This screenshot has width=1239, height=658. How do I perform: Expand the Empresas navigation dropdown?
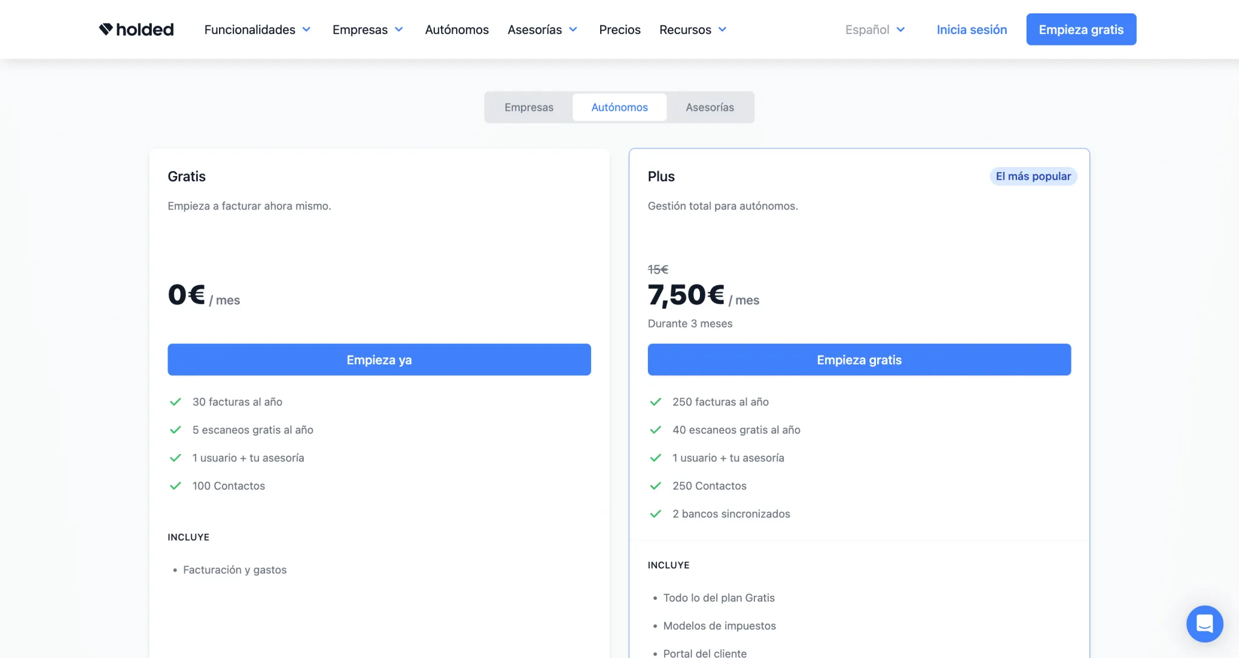tap(368, 30)
